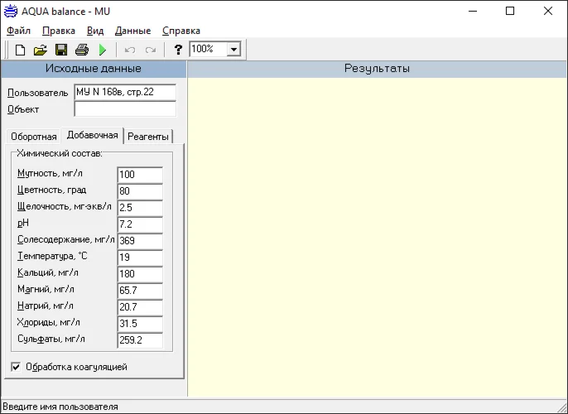Open a file with the folder icon

coord(40,50)
